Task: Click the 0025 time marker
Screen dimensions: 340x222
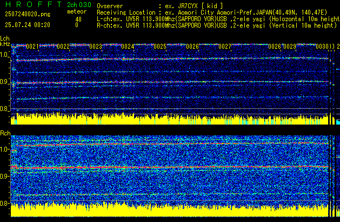Action: [160, 47]
